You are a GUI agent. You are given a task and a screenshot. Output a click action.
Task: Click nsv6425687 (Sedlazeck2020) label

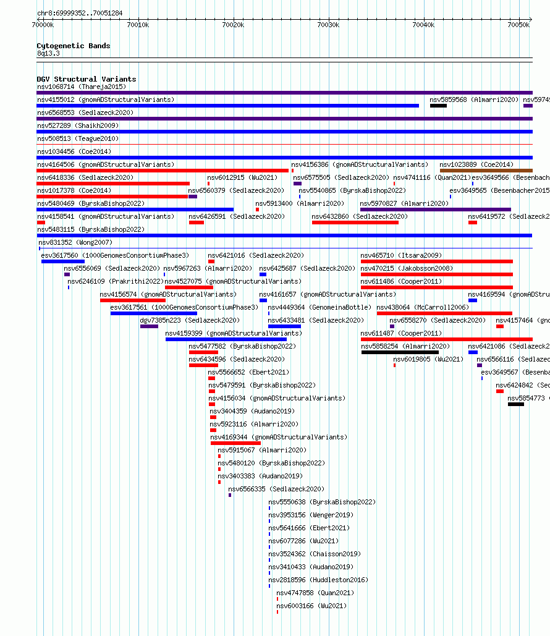(x=307, y=268)
